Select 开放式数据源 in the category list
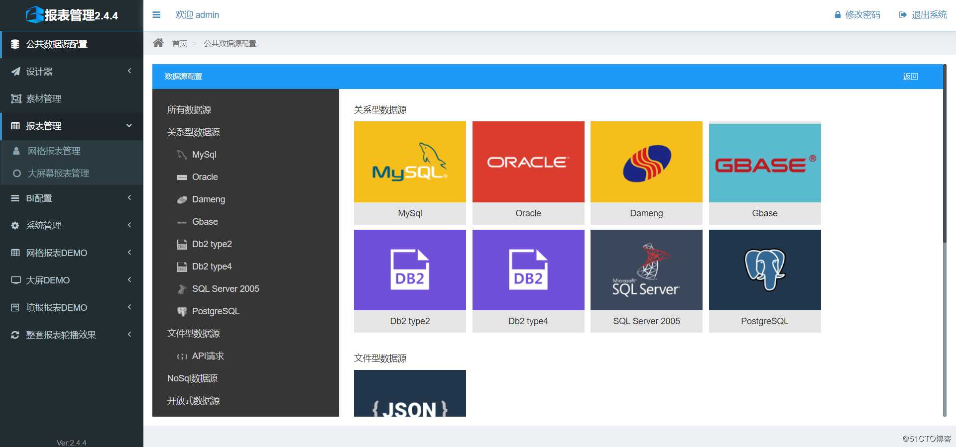This screenshot has height=447, width=956. click(193, 401)
